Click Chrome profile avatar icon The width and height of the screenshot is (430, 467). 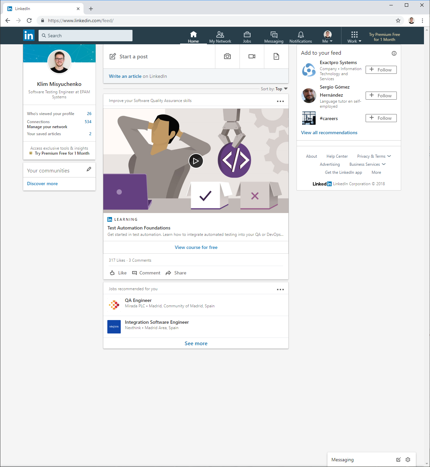click(412, 20)
